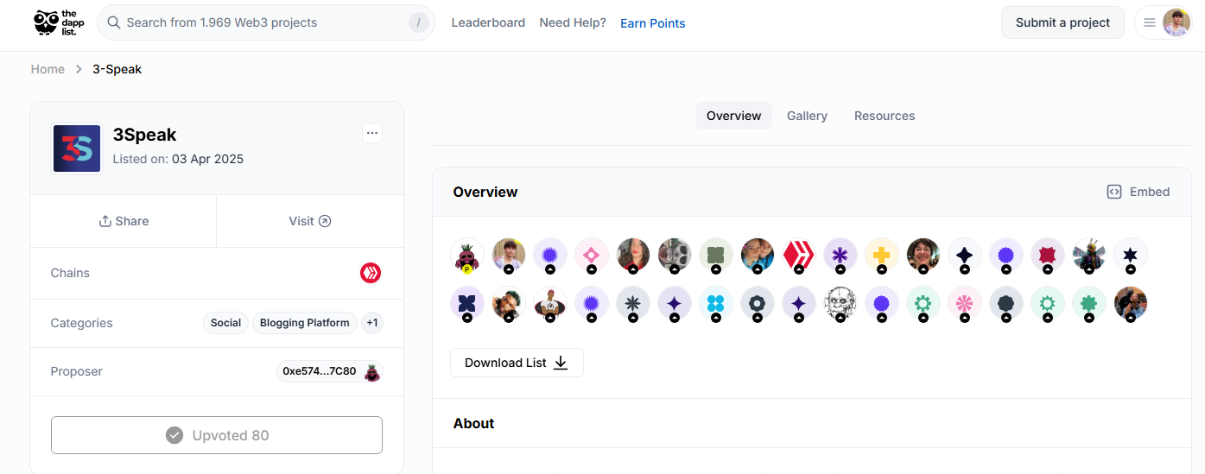Image resolution: width=1205 pixels, height=474 pixels.
Task: Open the two-person selfie avatar
Action: pyautogui.click(x=758, y=256)
